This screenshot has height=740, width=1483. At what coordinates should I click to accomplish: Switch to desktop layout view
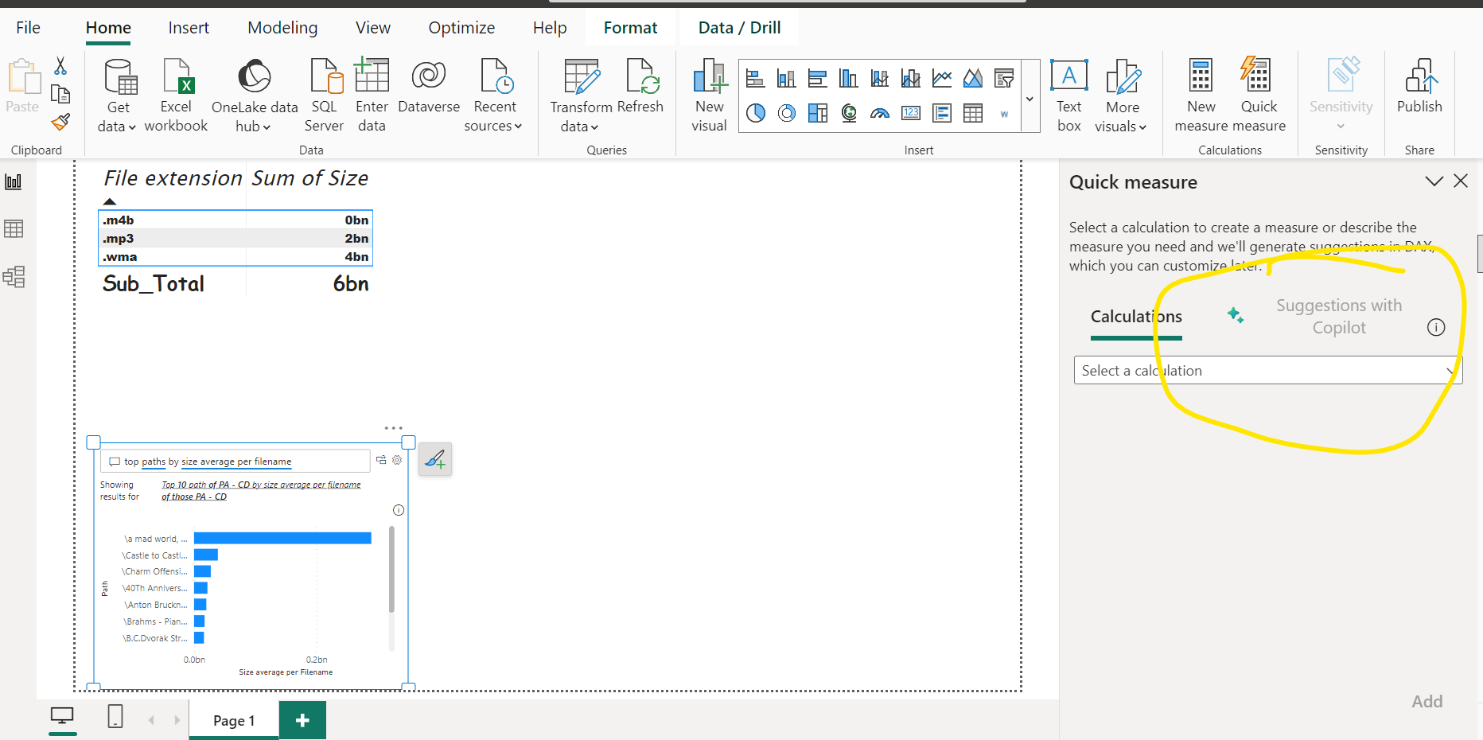click(x=62, y=716)
